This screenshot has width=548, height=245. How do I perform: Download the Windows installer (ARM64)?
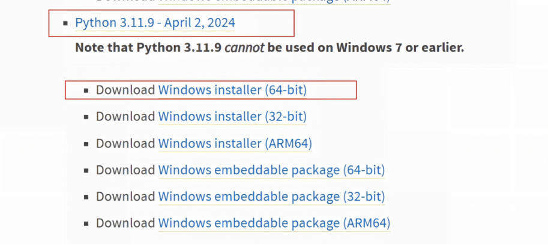(235, 143)
